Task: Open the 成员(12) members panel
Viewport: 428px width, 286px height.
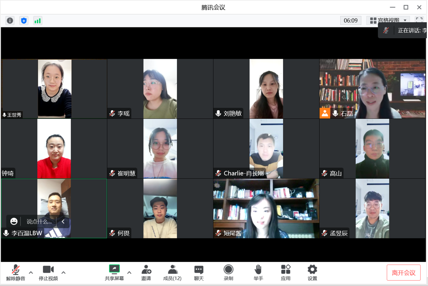Action: pos(172,272)
